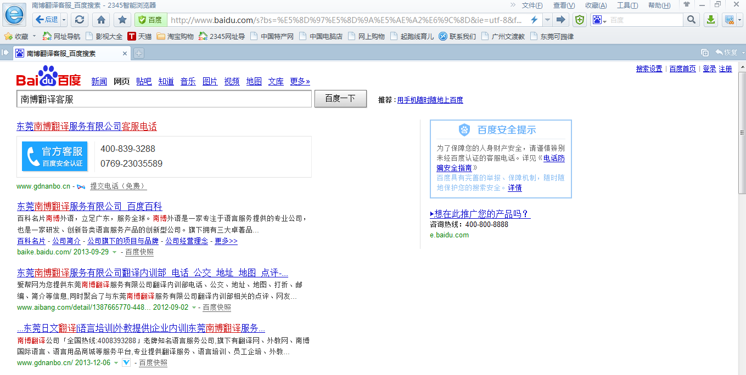Expand the 收藏 bookmarks bar dropdown arrow
This screenshot has height=375, width=746.
tap(34, 37)
